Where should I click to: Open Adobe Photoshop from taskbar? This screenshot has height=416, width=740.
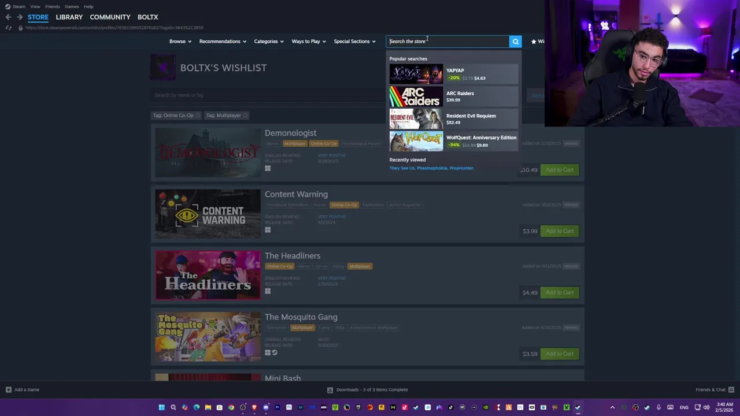coord(288,407)
